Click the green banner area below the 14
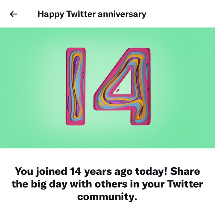The height and width of the screenshot is (208, 215). tap(107, 137)
